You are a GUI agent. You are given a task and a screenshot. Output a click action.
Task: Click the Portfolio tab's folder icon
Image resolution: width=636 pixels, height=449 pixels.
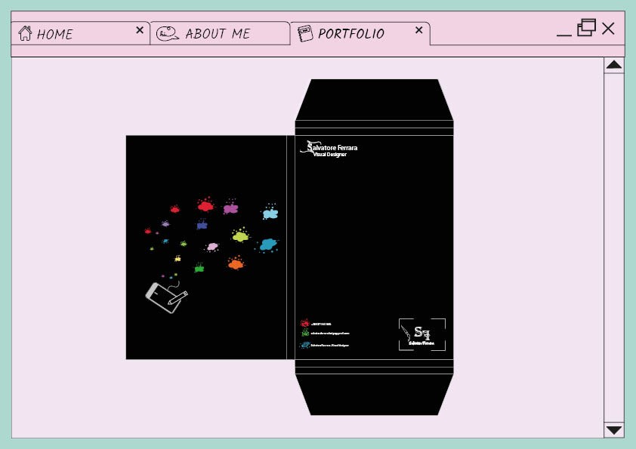coord(304,33)
